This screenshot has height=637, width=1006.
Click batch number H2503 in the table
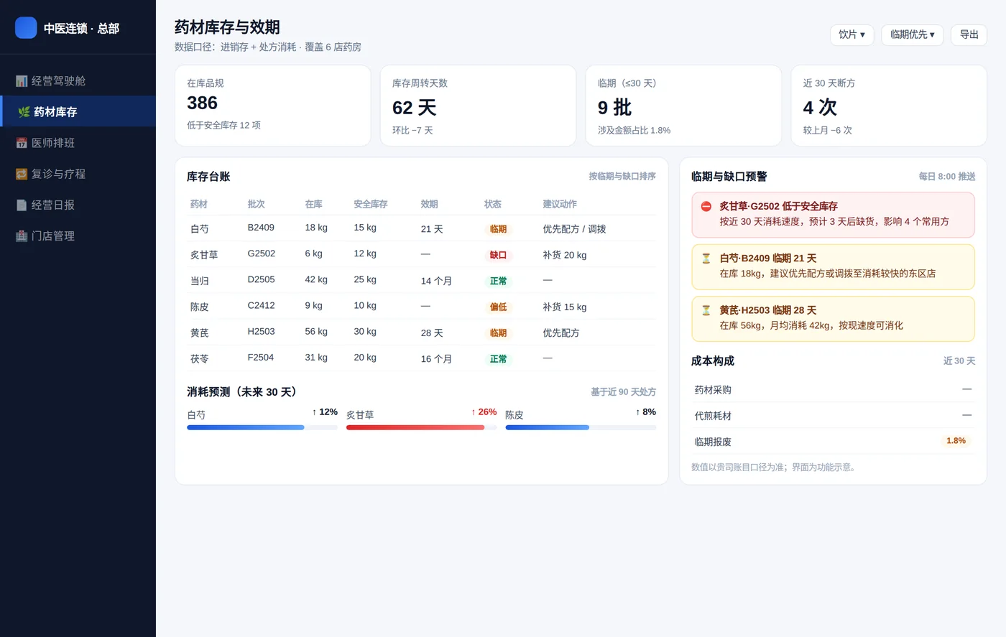coord(261,332)
